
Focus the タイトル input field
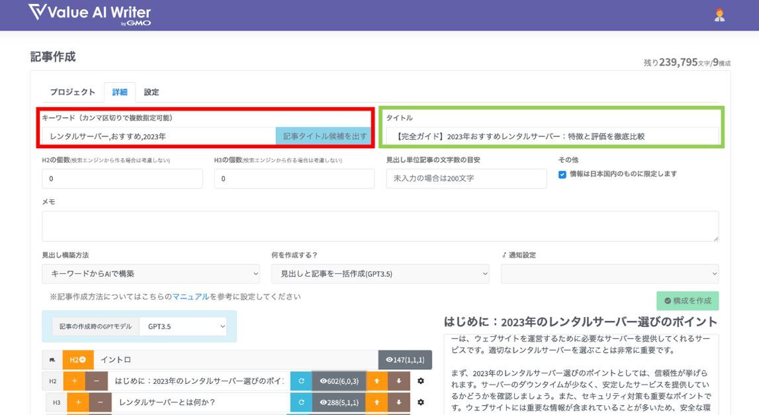coord(553,136)
